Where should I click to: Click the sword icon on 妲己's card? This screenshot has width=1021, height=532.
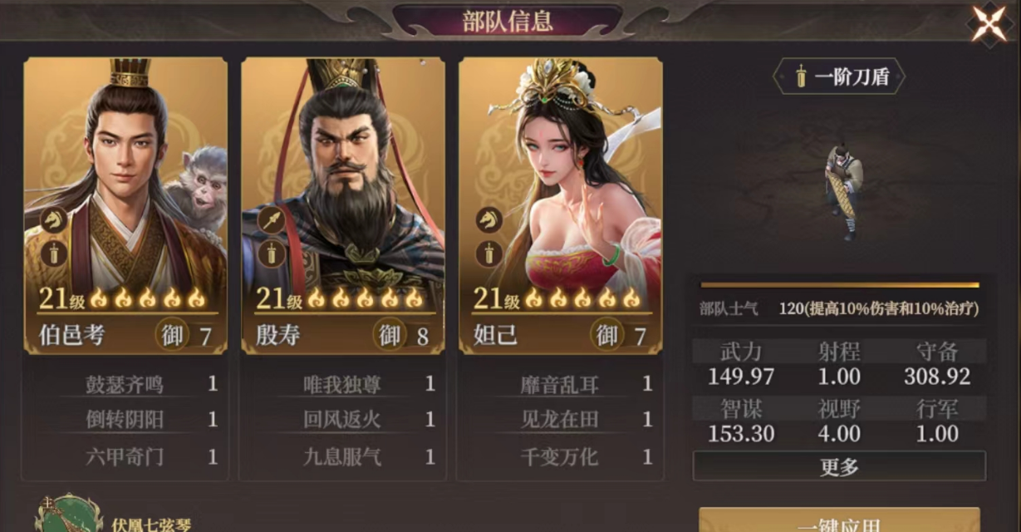click(x=489, y=253)
